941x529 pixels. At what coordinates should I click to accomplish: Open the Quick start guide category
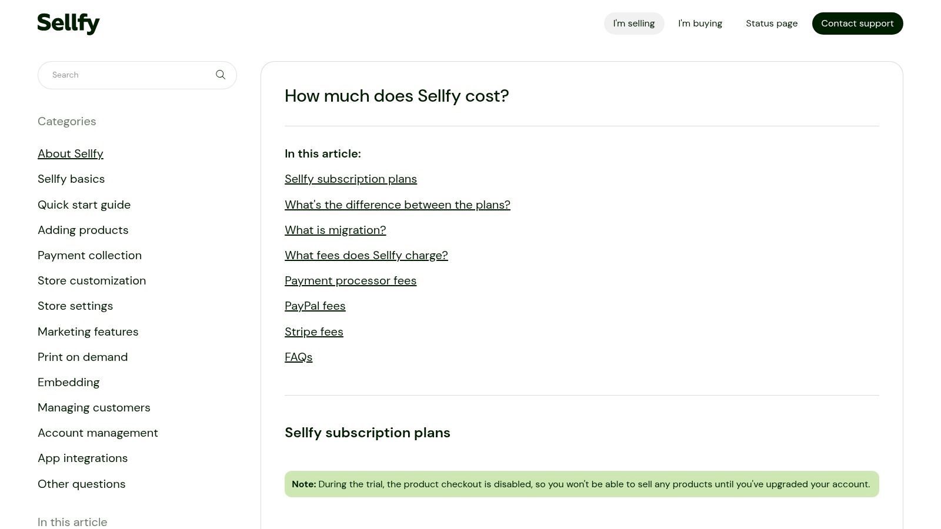pos(84,205)
